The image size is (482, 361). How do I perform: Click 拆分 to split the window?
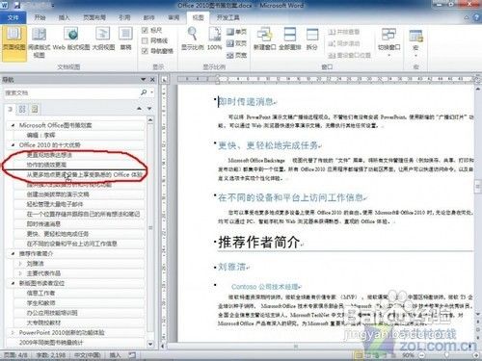click(311, 39)
